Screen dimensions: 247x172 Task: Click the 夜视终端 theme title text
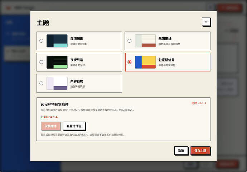tap(77, 60)
